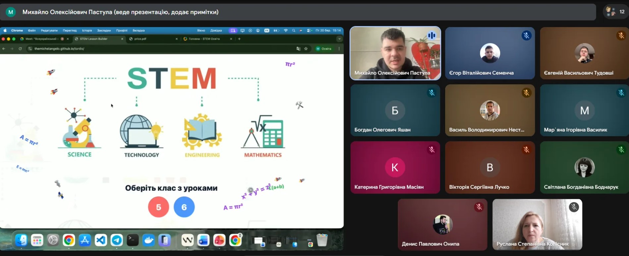The width and height of the screenshot is (629, 256).
Task: Open System Settings gear in dock
Action: (53, 240)
